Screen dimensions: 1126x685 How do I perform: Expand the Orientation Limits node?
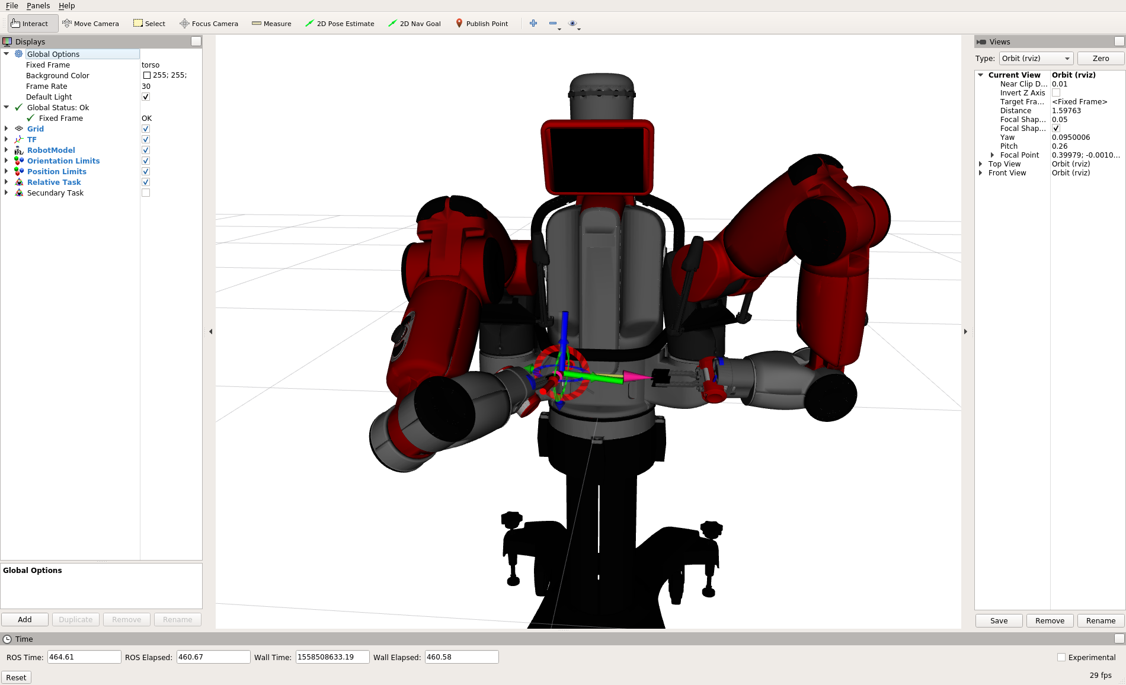[7, 161]
